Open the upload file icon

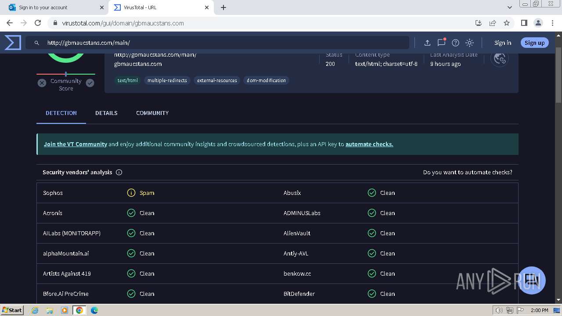pyautogui.click(x=427, y=43)
